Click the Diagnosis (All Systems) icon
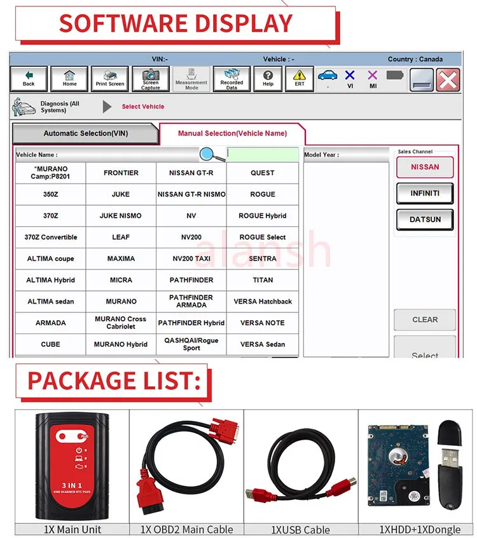Image resolution: width=477 pixels, height=538 pixels. point(24,107)
